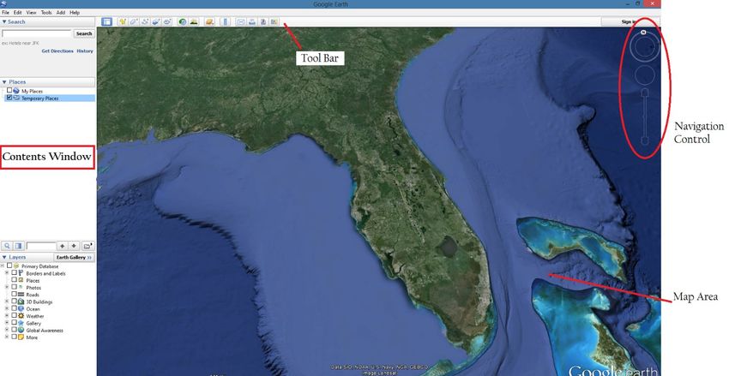Click the Places panel filter text field

(41, 246)
